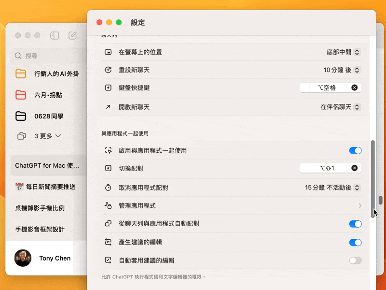This screenshot has height=290, width=386.
Task: Select the ChatGPT for Mac chat item
Action: [47, 165]
